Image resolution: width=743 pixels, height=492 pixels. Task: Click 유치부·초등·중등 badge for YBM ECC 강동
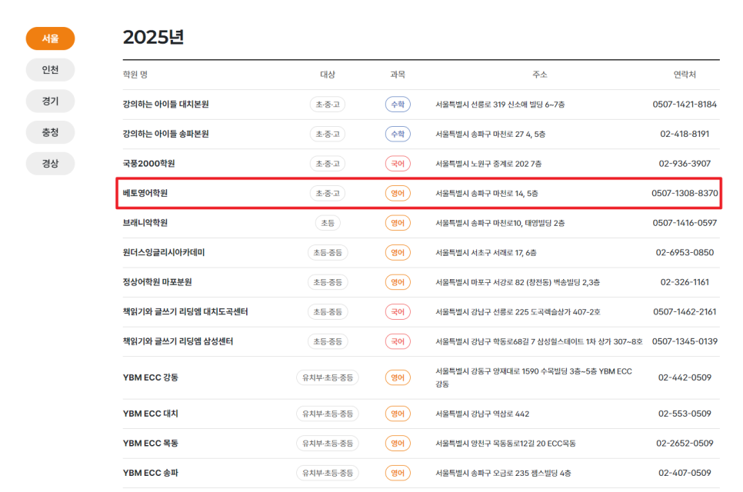[x=327, y=377]
